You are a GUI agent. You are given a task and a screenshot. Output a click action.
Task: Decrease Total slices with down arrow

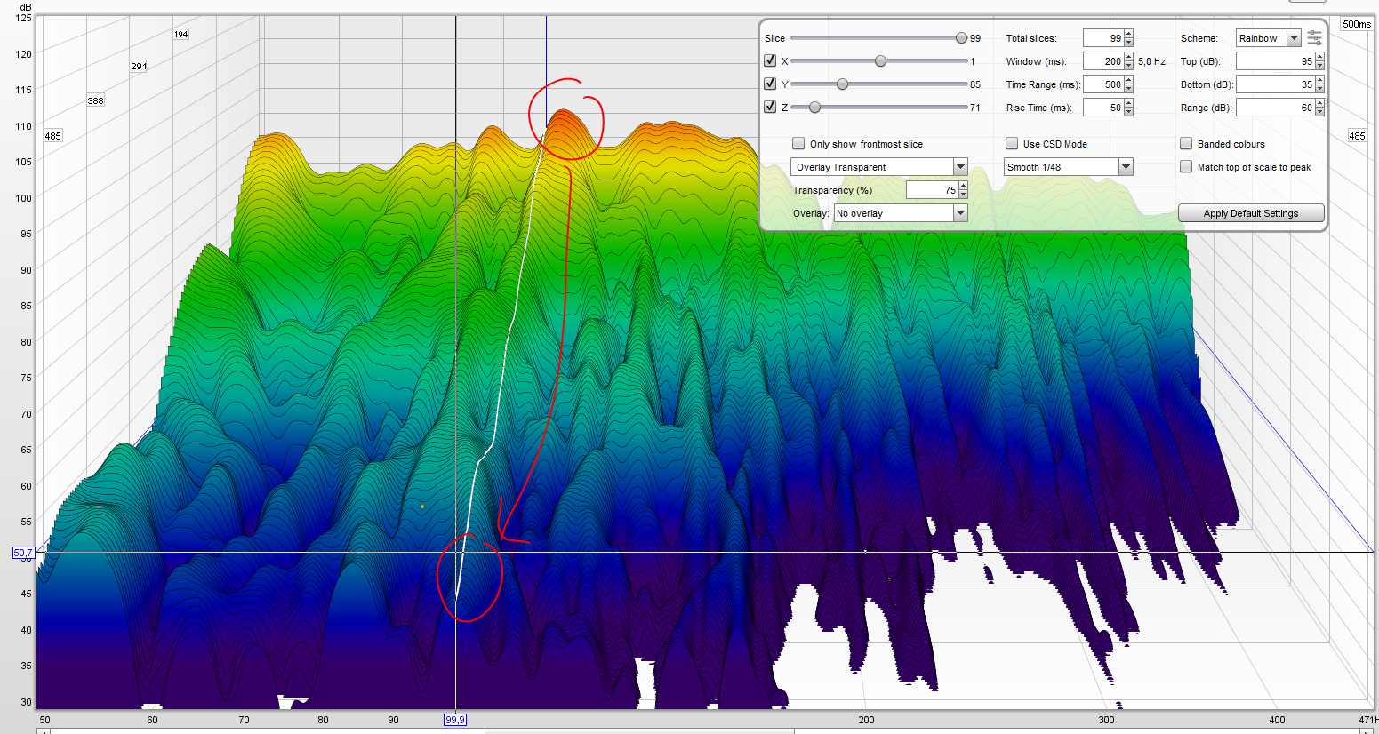point(1129,43)
